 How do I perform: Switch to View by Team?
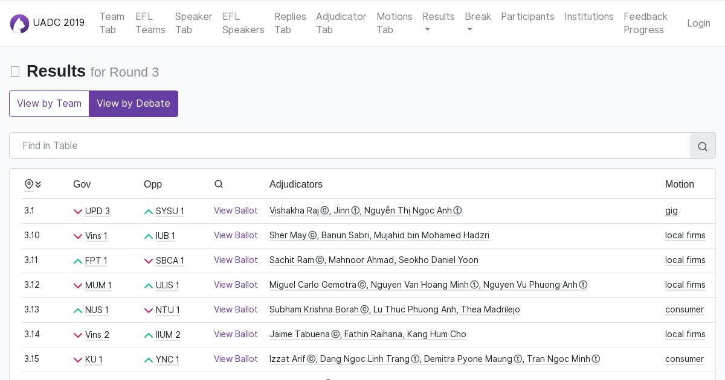tap(49, 104)
